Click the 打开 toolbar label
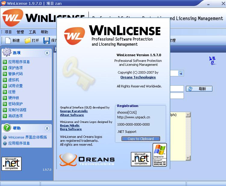Image resolution: width=226 pixels, height=186 pixels. pyautogui.click(x=35, y=41)
